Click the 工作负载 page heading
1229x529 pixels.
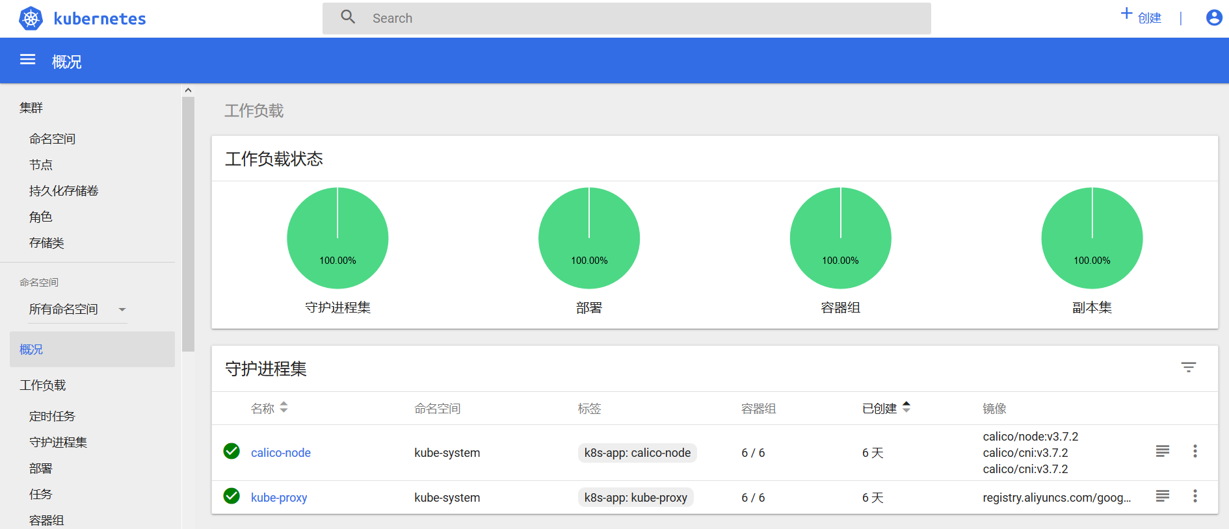click(x=254, y=111)
